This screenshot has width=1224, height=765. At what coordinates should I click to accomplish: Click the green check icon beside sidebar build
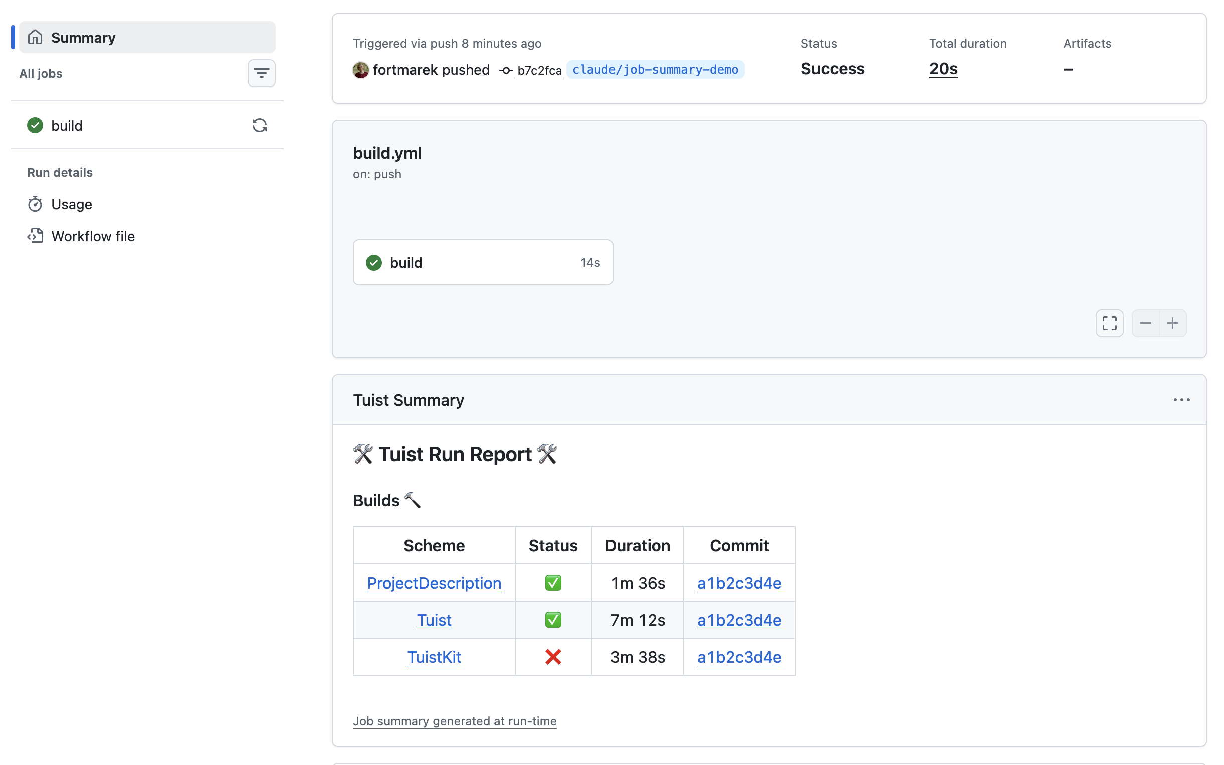35,125
